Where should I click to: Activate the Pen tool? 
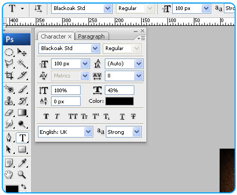click(x=9, y=138)
